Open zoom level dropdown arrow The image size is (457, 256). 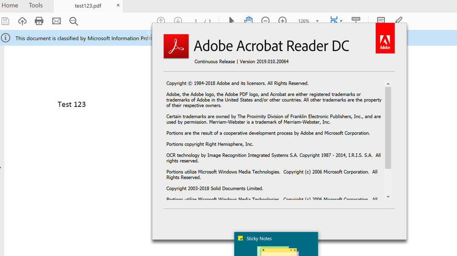[317, 21]
